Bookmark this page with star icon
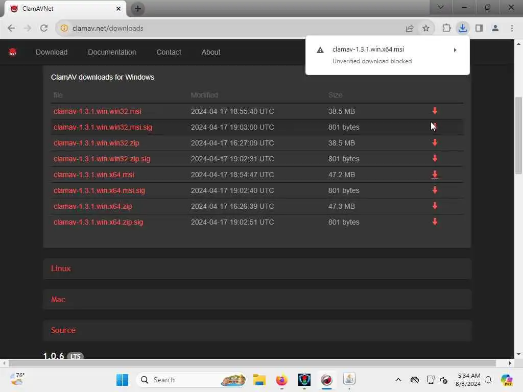This screenshot has width=523, height=392. click(426, 29)
